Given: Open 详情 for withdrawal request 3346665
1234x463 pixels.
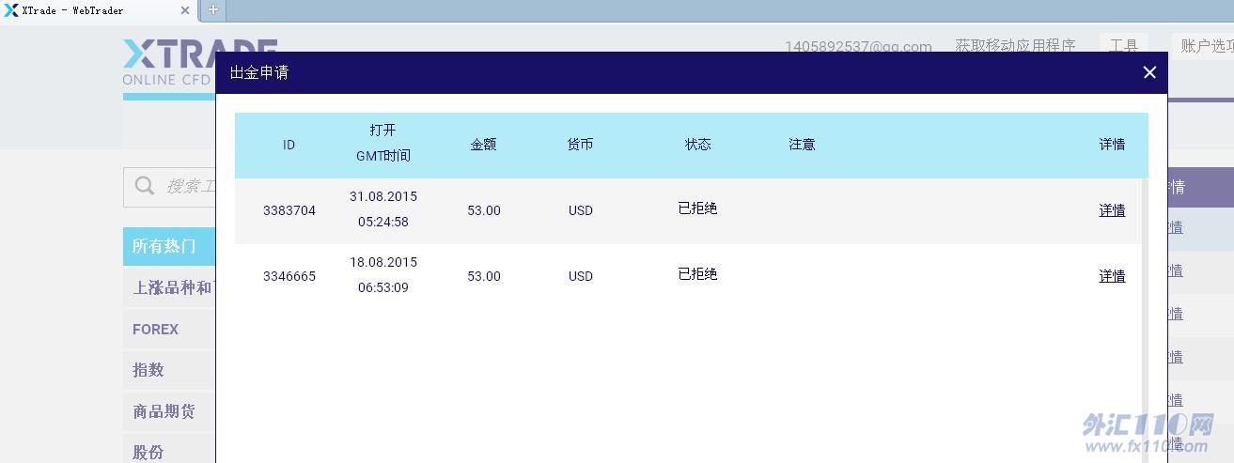Looking at the screenshot, I should tap(1112, 276).
